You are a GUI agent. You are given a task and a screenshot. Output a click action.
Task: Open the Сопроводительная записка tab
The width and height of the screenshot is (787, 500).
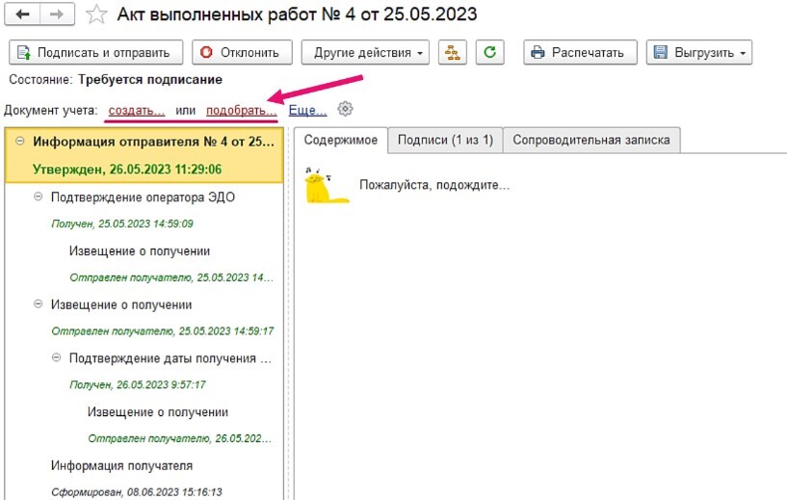tap(591, 140)
